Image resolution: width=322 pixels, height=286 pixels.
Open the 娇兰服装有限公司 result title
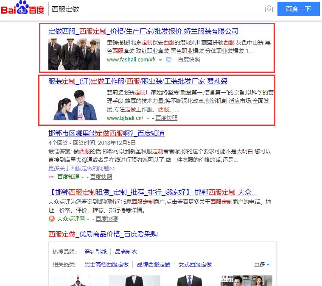coord(143,31)
